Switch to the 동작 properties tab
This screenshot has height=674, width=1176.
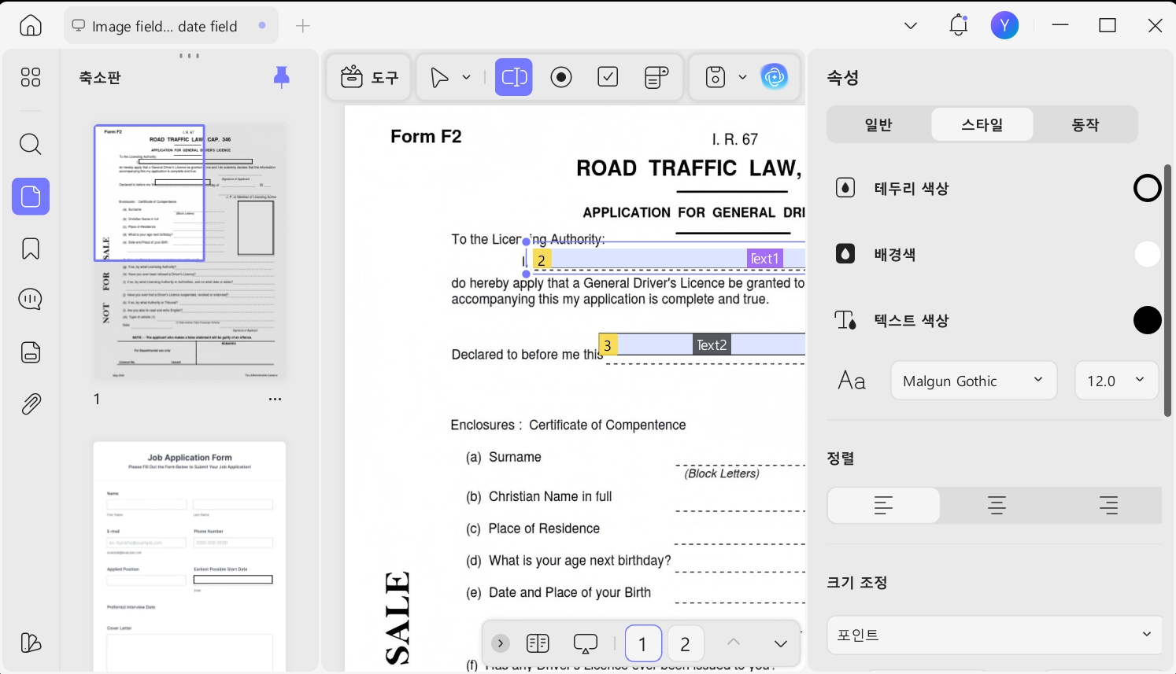(x=1085, y=124)
